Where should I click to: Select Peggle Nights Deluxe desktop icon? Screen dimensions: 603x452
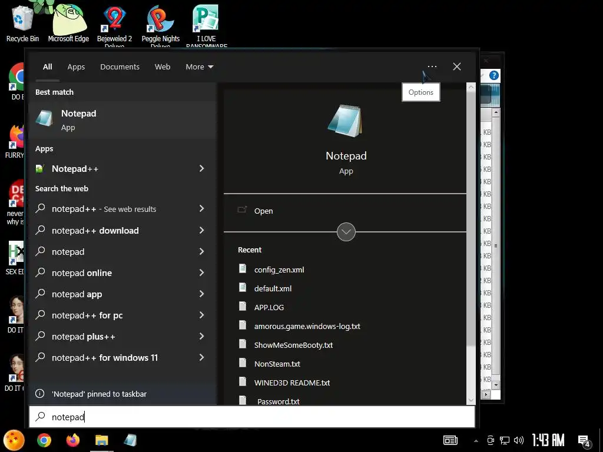(160, 25)
